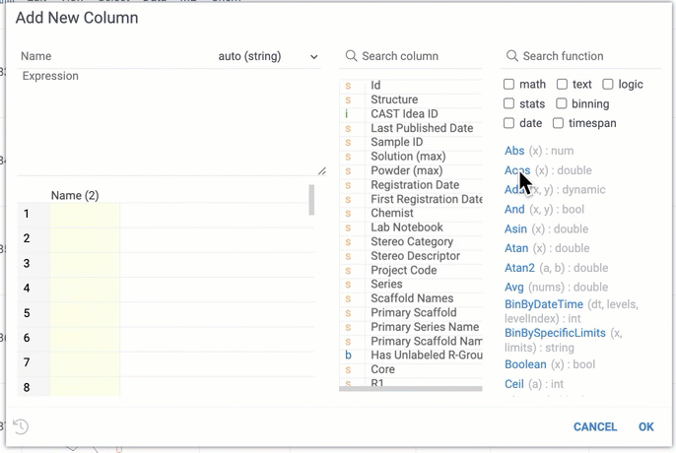Image resolution: width=676 pixels, height=453 pixels.
Task: Toggle the text function filter checkbox
Action: 562,84
